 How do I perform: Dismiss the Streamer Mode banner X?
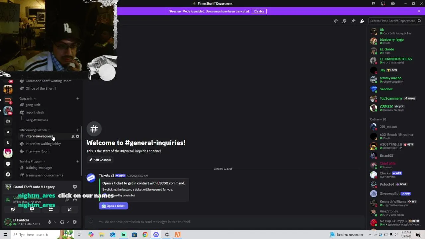(x=419, y=11)
